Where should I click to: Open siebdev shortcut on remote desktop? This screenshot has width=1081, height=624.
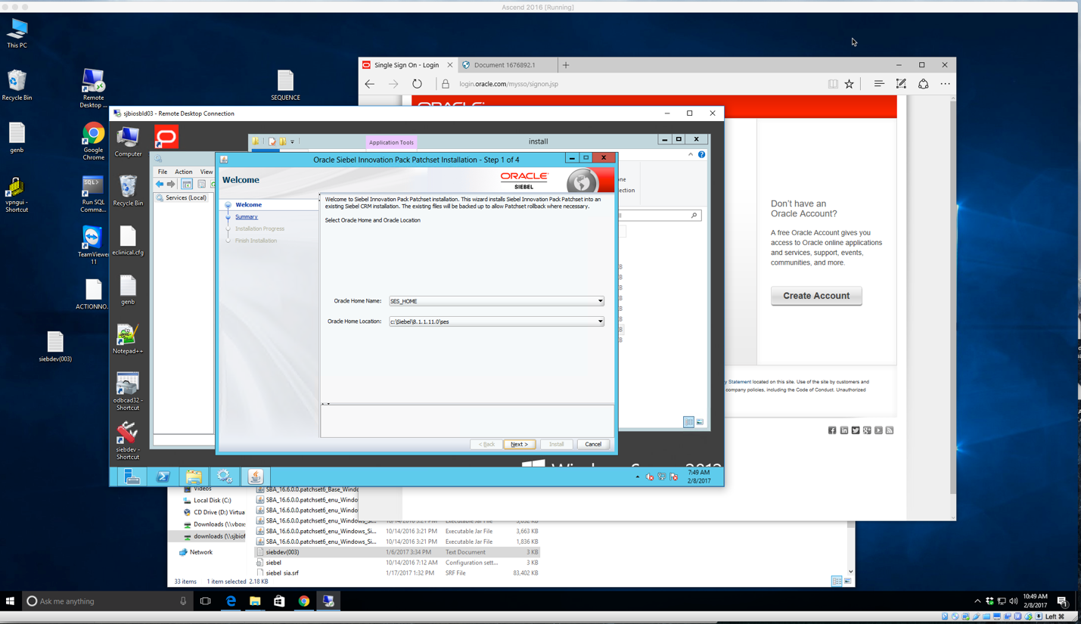point(127,441)
